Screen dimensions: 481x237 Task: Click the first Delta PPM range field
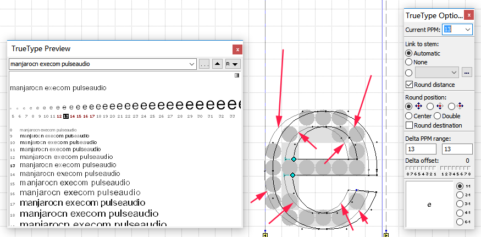(421, 149)
